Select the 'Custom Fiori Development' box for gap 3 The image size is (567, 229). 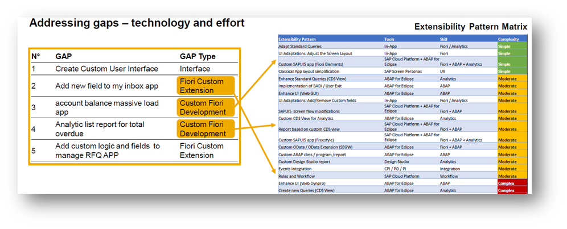(x=205, y=107)
